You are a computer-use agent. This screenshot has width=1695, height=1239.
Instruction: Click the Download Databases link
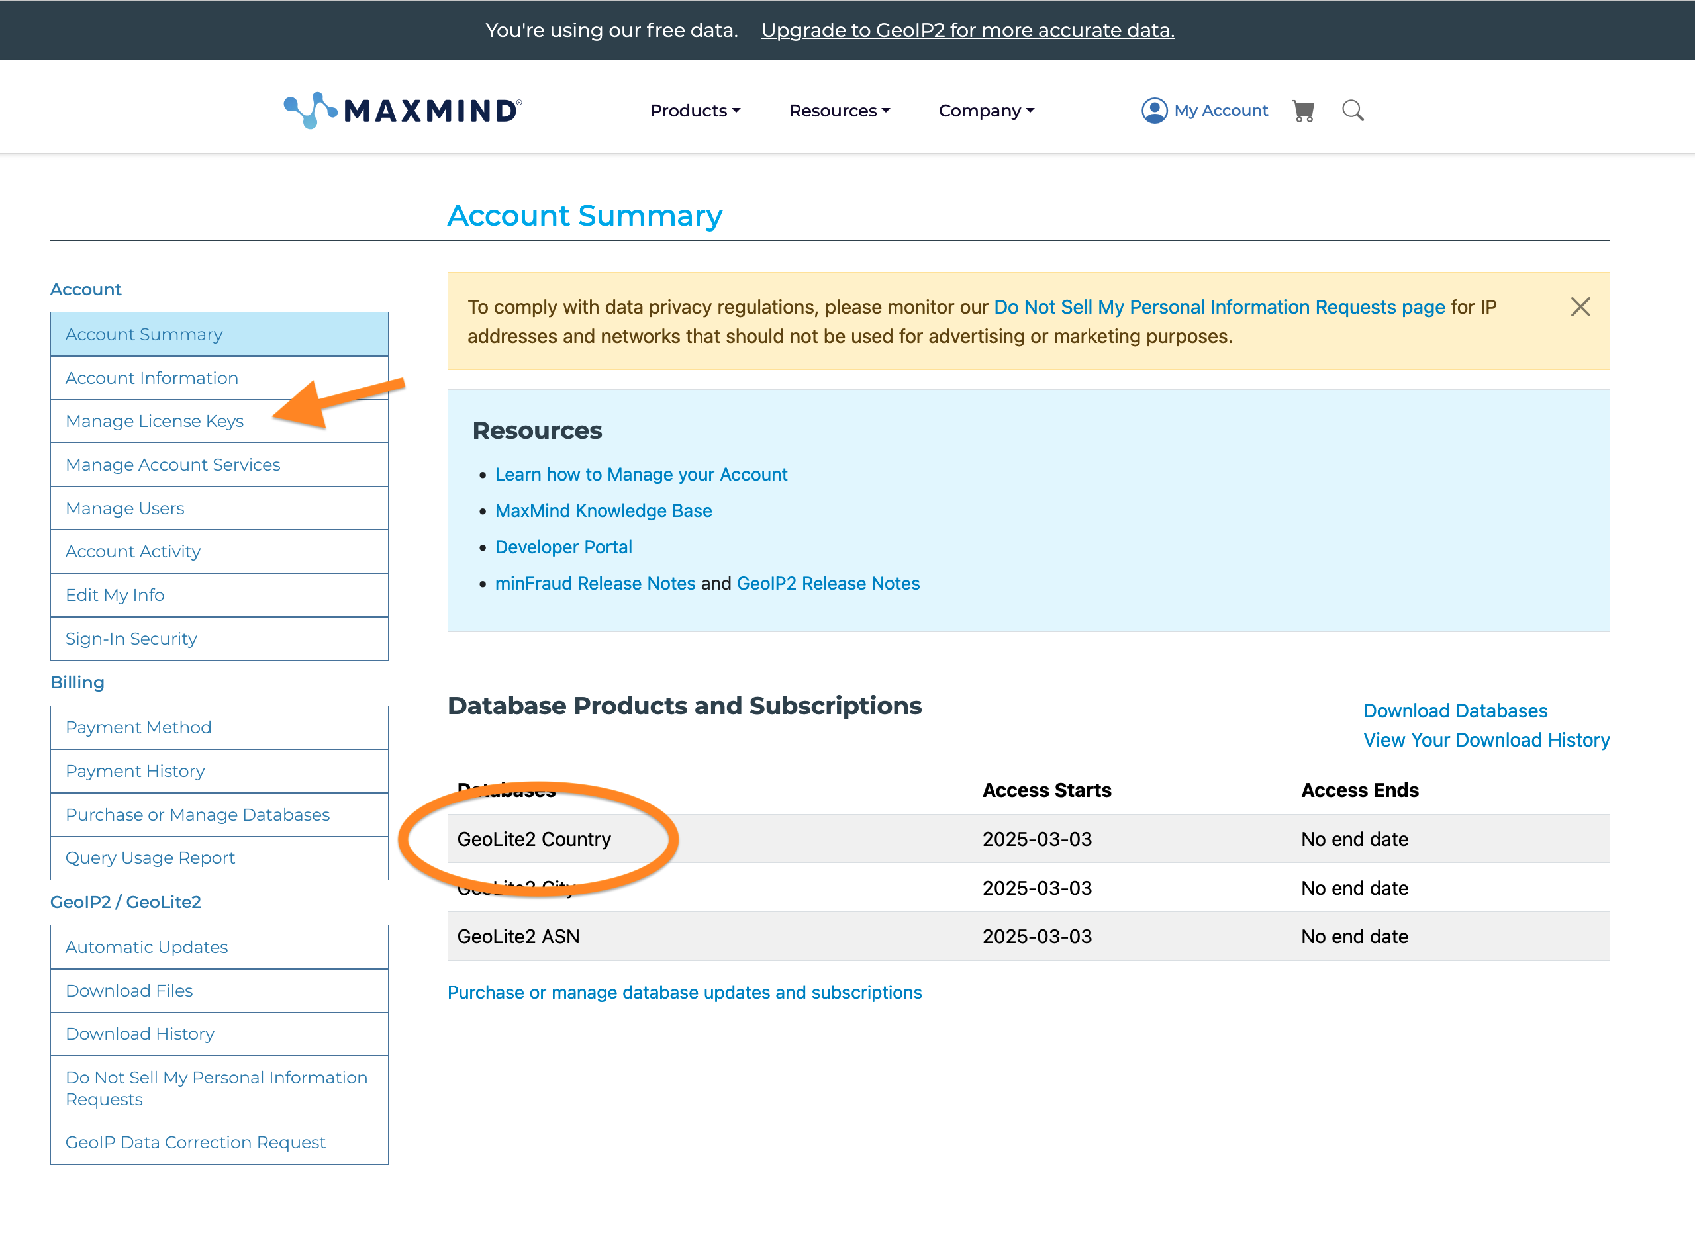pos(1454,710)
